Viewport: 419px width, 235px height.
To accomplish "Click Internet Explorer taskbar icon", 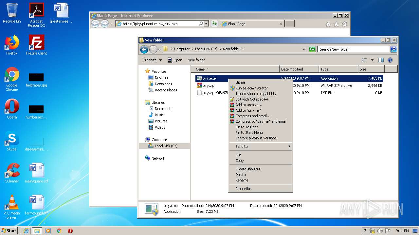I will tap(26, 231).
